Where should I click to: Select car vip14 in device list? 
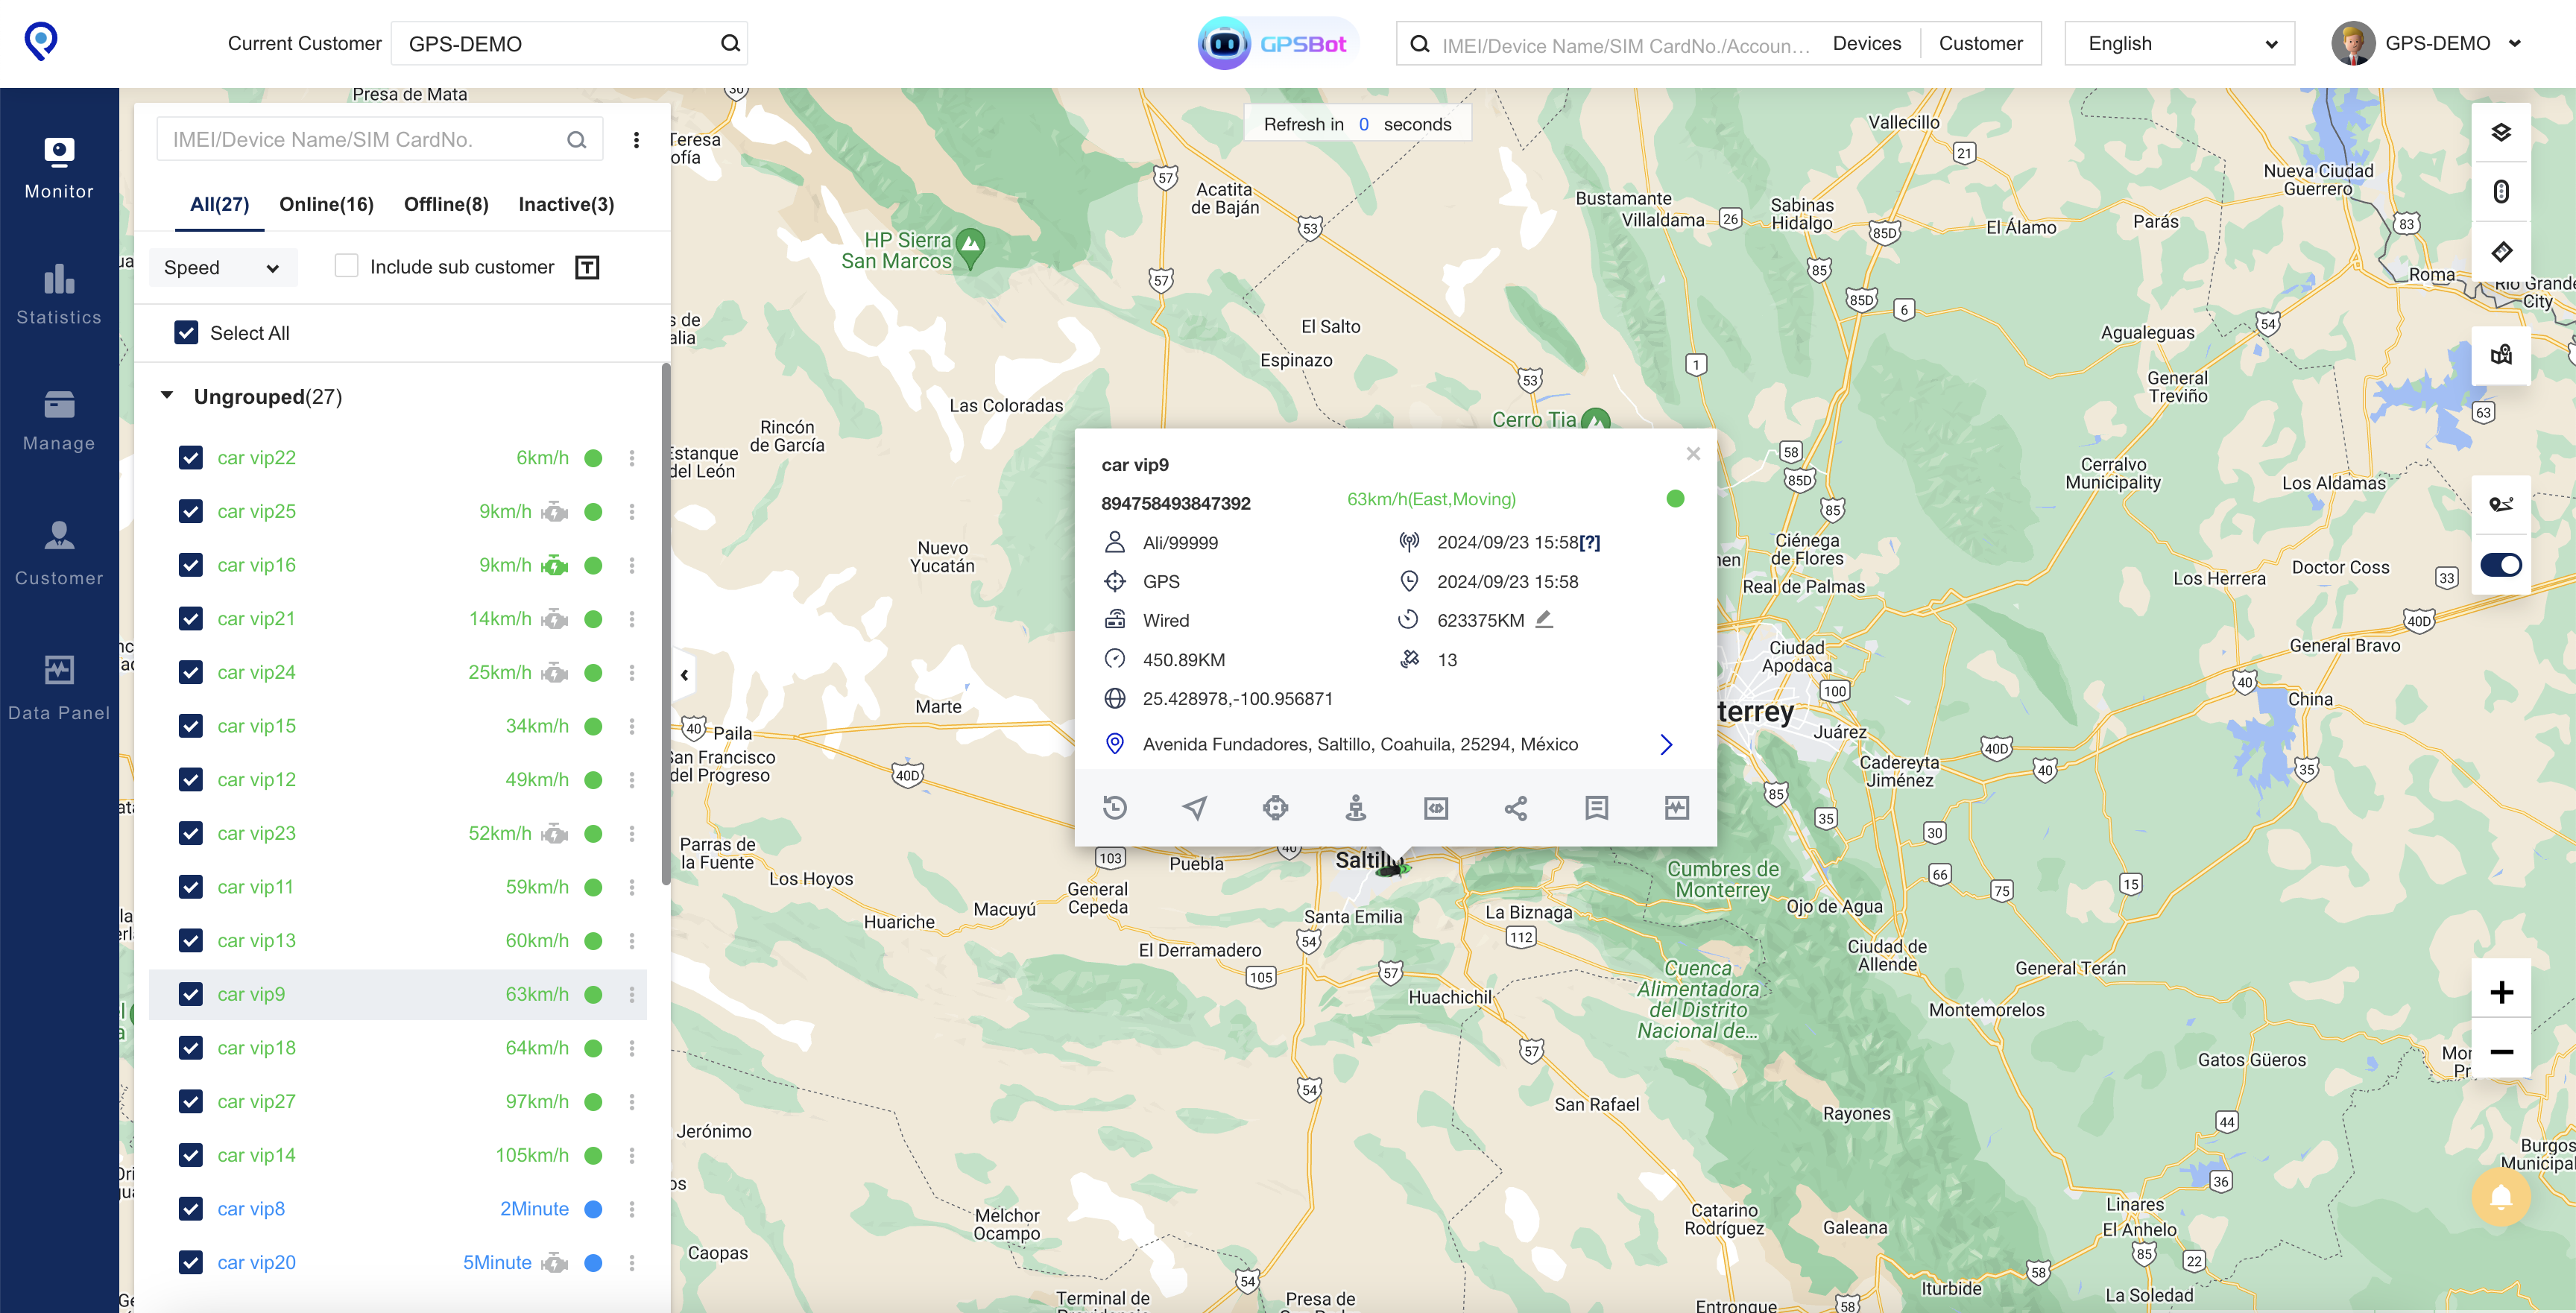pyautogui.click(x=257, y=1155)
